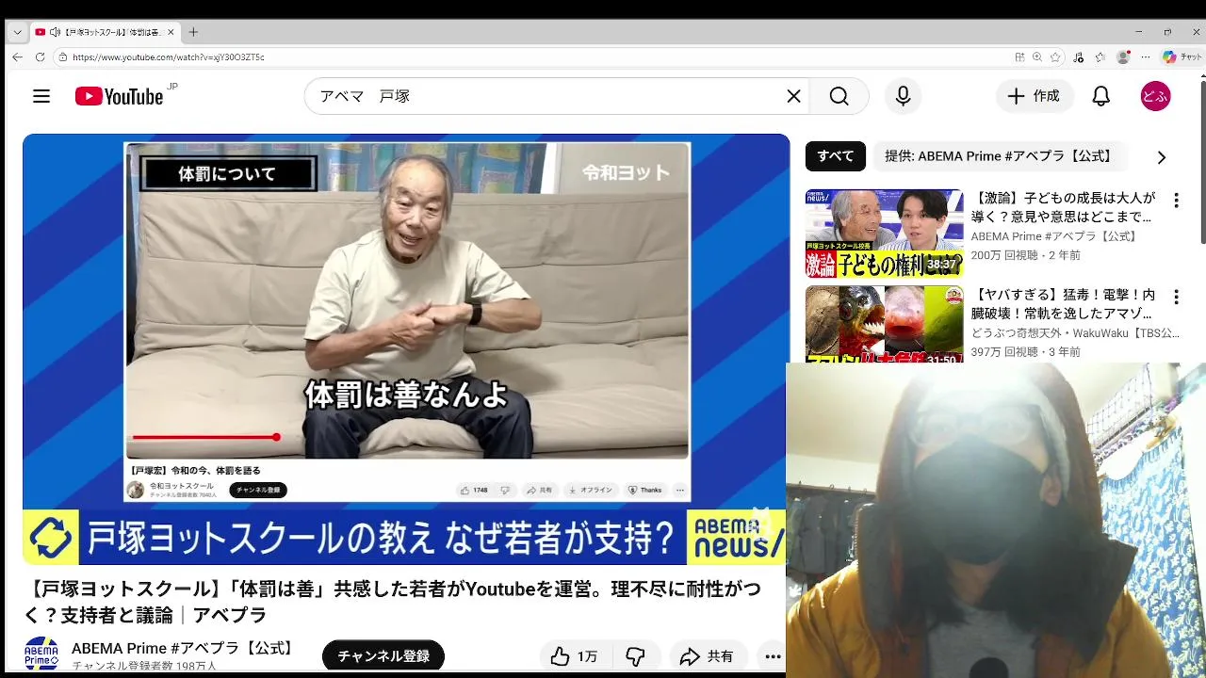Show more filter chips with right chevron
Screen dimensions: 1206x678
1161,157
